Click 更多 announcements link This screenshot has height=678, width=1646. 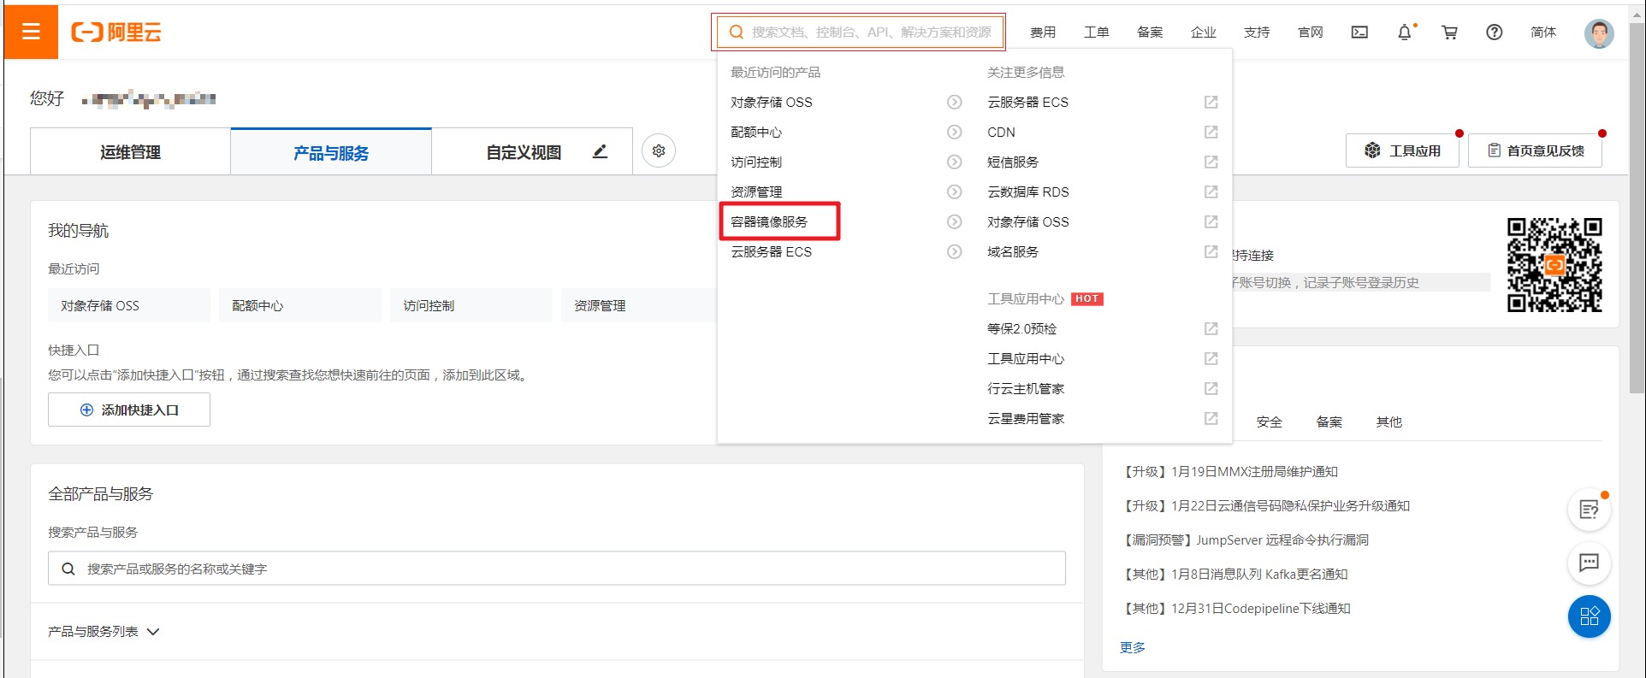(1132, 647)
